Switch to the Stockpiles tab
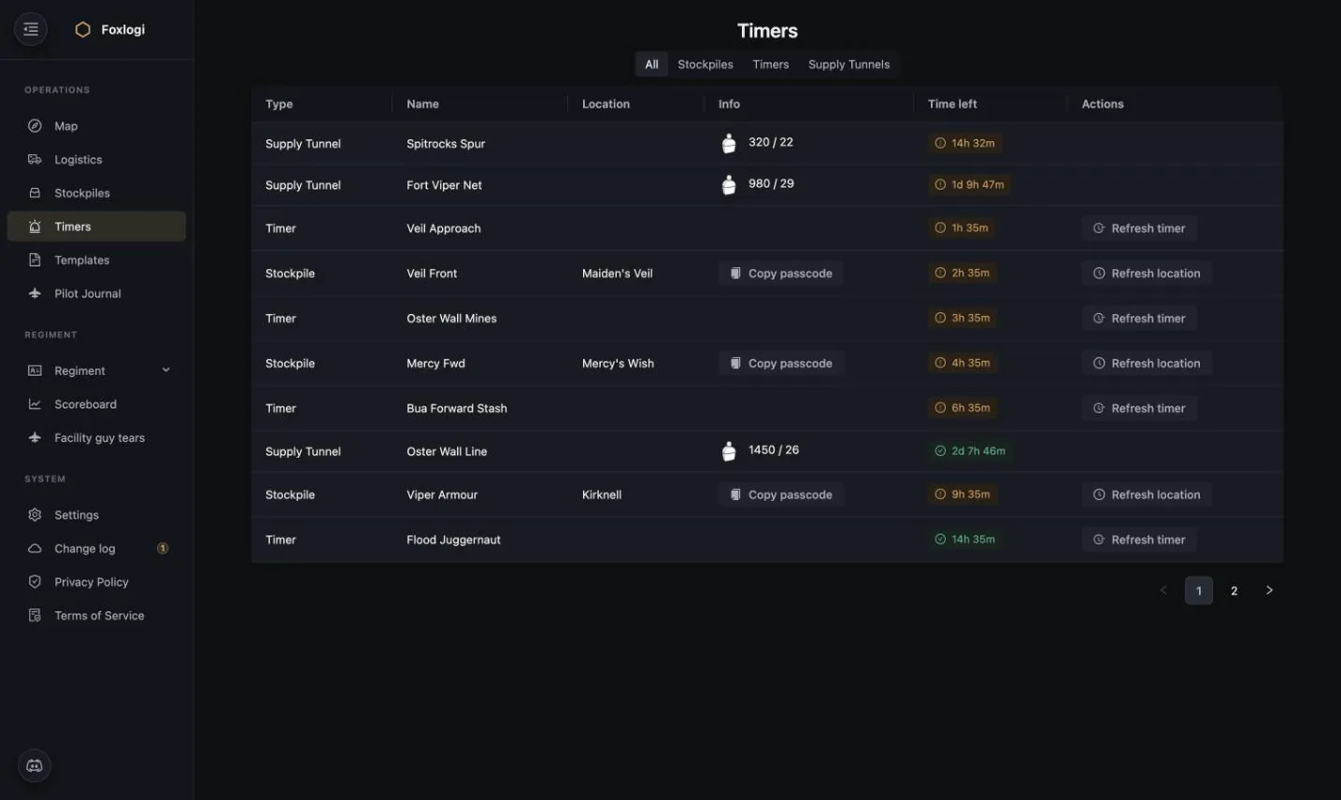 (x=706, y=64)
